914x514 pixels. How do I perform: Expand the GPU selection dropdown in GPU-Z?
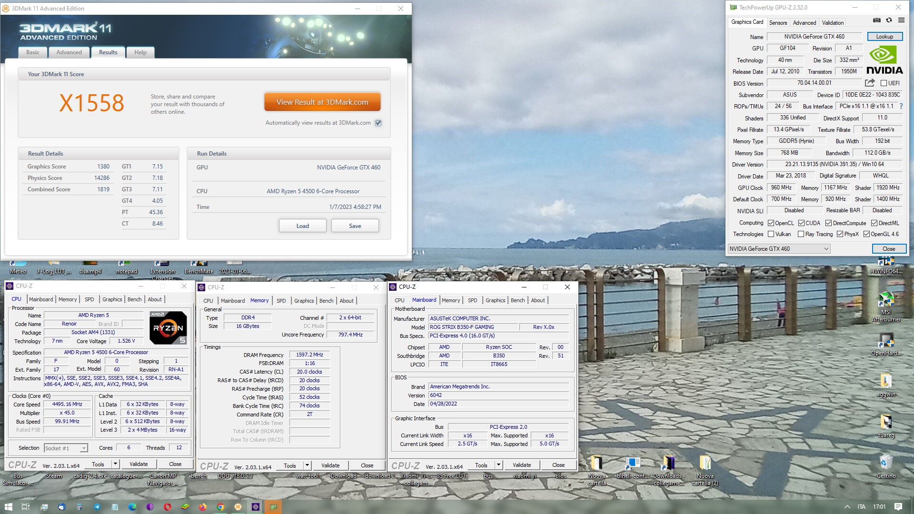[779, 249]
